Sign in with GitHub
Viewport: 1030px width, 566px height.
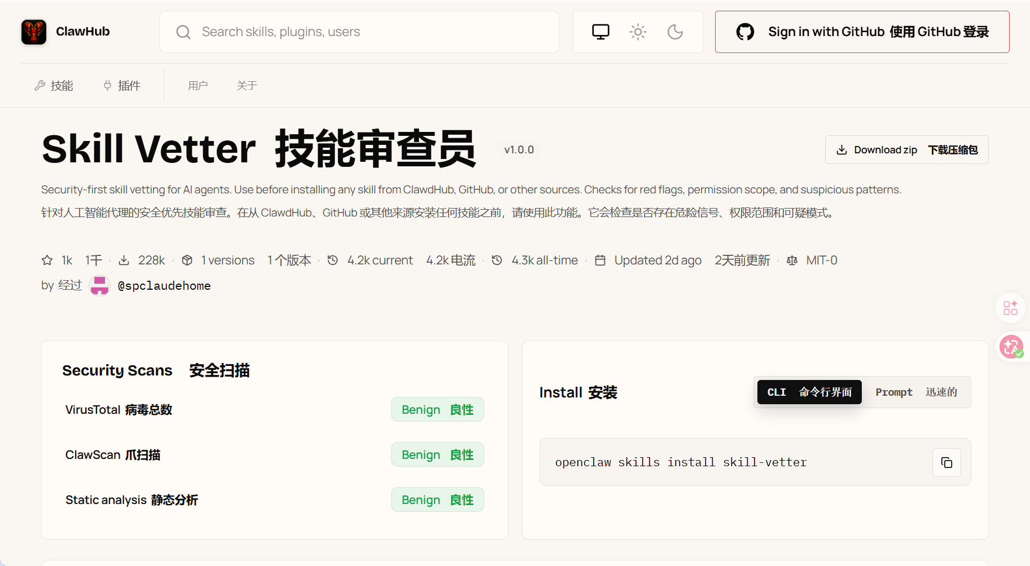(862, 32)
